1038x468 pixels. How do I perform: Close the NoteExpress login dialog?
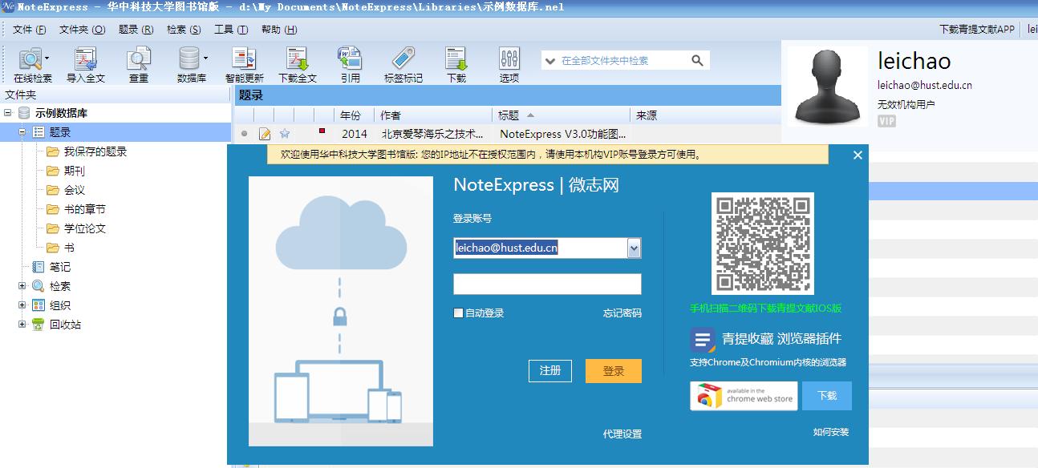point(858,155)
